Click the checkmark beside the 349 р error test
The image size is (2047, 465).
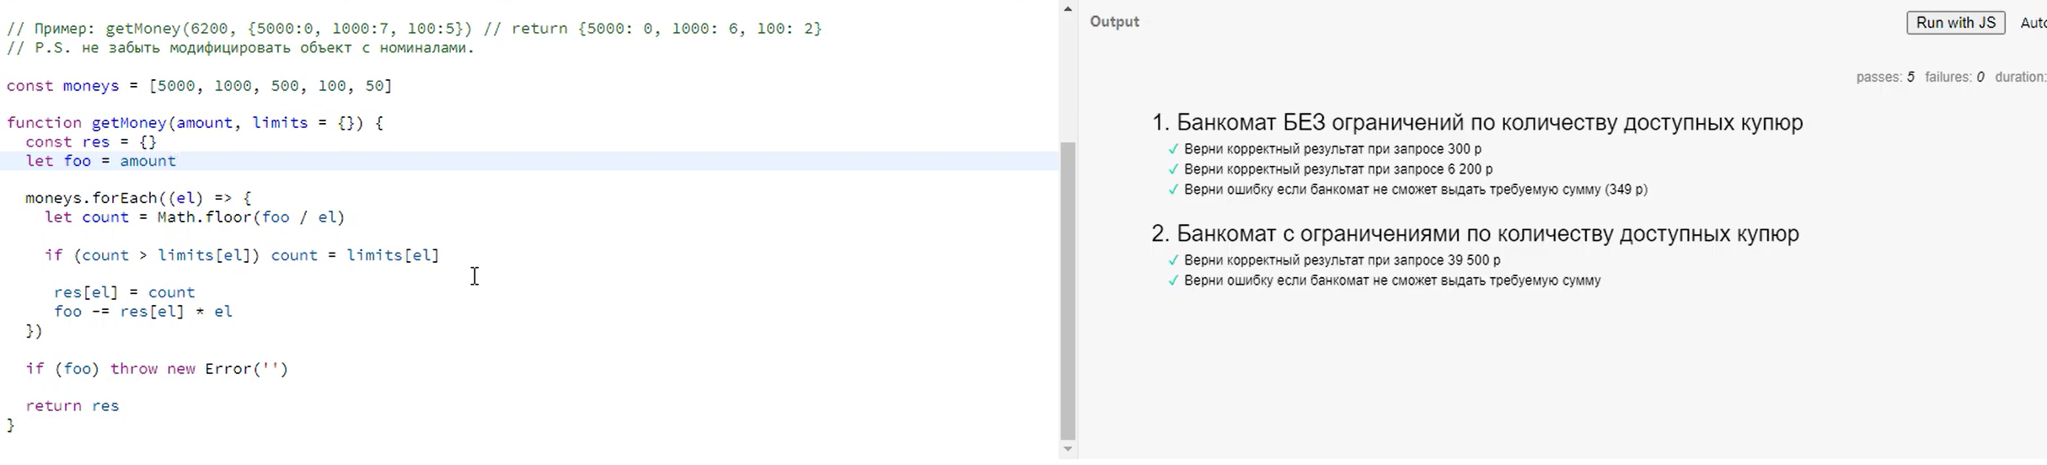click(x=1172, y=190)
